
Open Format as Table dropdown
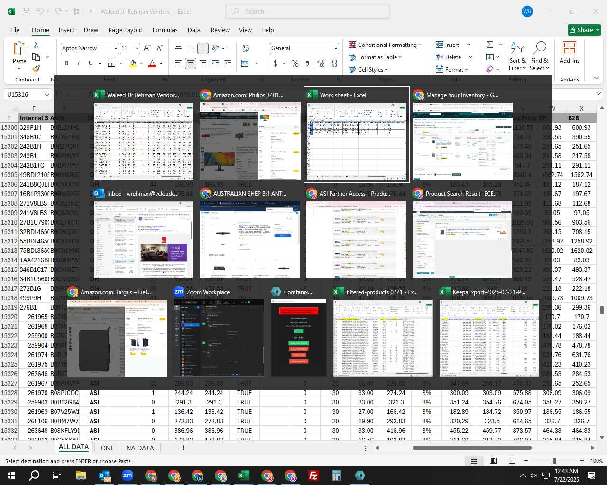coord(375,57)
